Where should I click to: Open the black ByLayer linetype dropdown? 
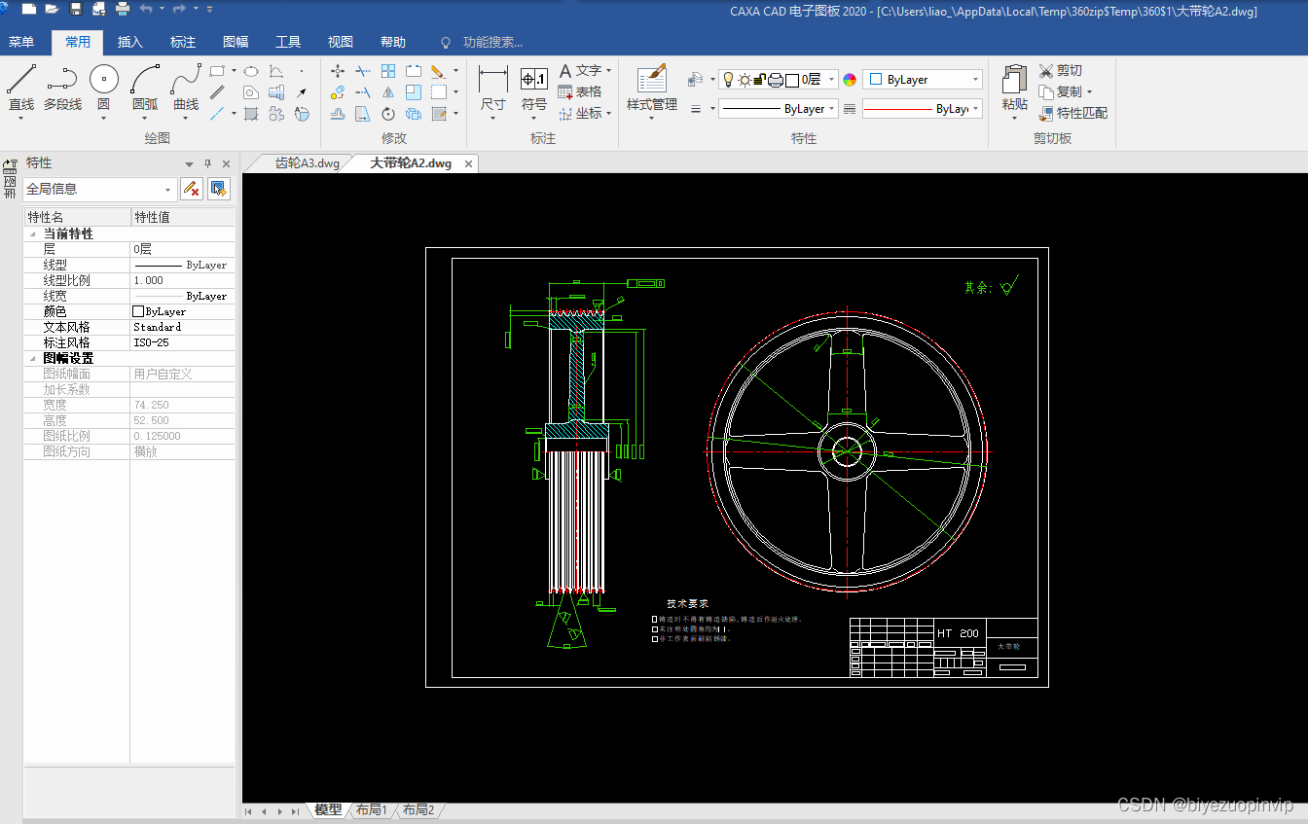coord(778,109)
